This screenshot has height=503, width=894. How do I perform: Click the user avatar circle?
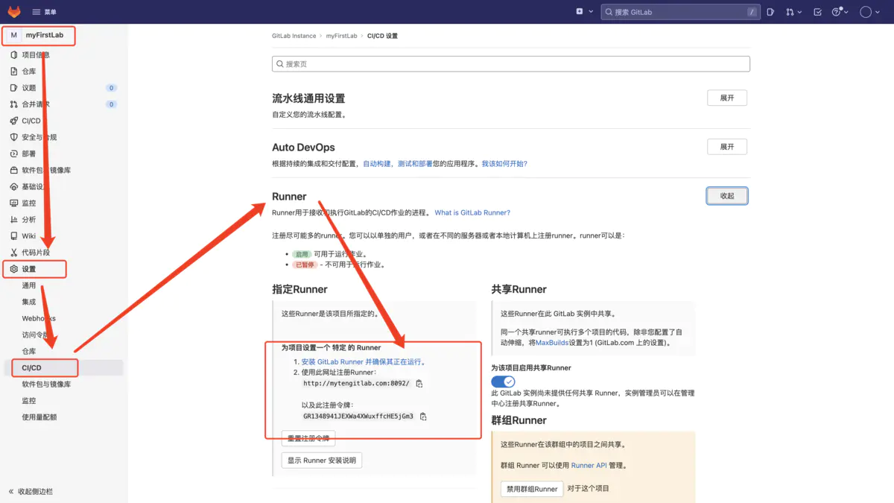pos(866,12)
